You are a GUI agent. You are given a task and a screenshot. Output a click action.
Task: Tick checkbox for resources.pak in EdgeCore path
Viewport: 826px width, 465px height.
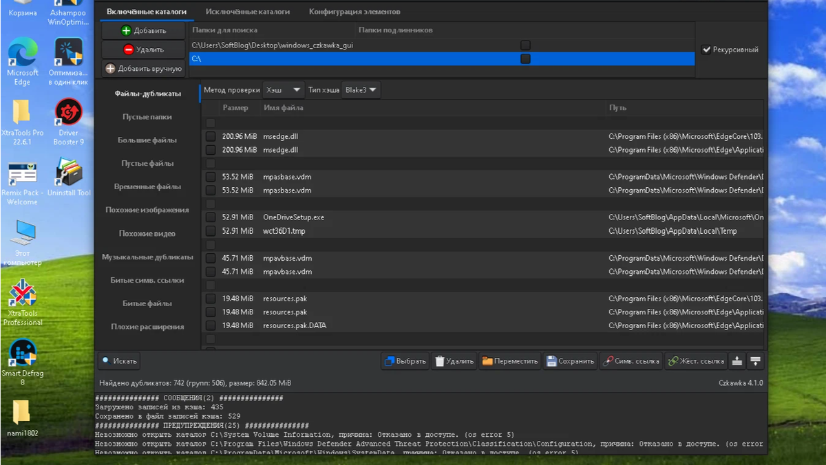pyautogui.click(x=211, y=299)
